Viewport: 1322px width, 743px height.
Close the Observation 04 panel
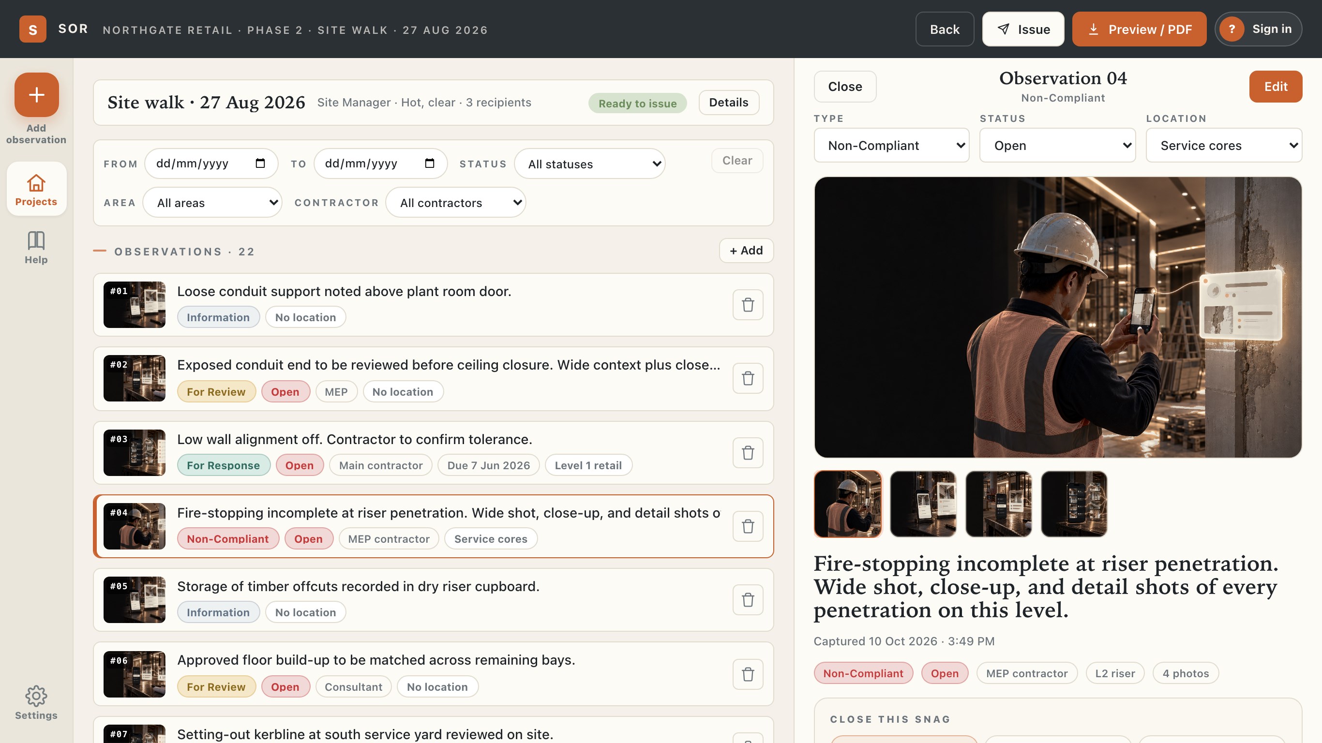[845, 86]
